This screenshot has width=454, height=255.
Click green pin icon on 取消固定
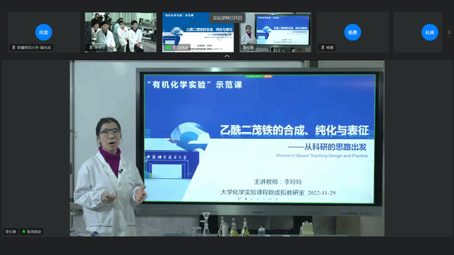pos(24,231)
